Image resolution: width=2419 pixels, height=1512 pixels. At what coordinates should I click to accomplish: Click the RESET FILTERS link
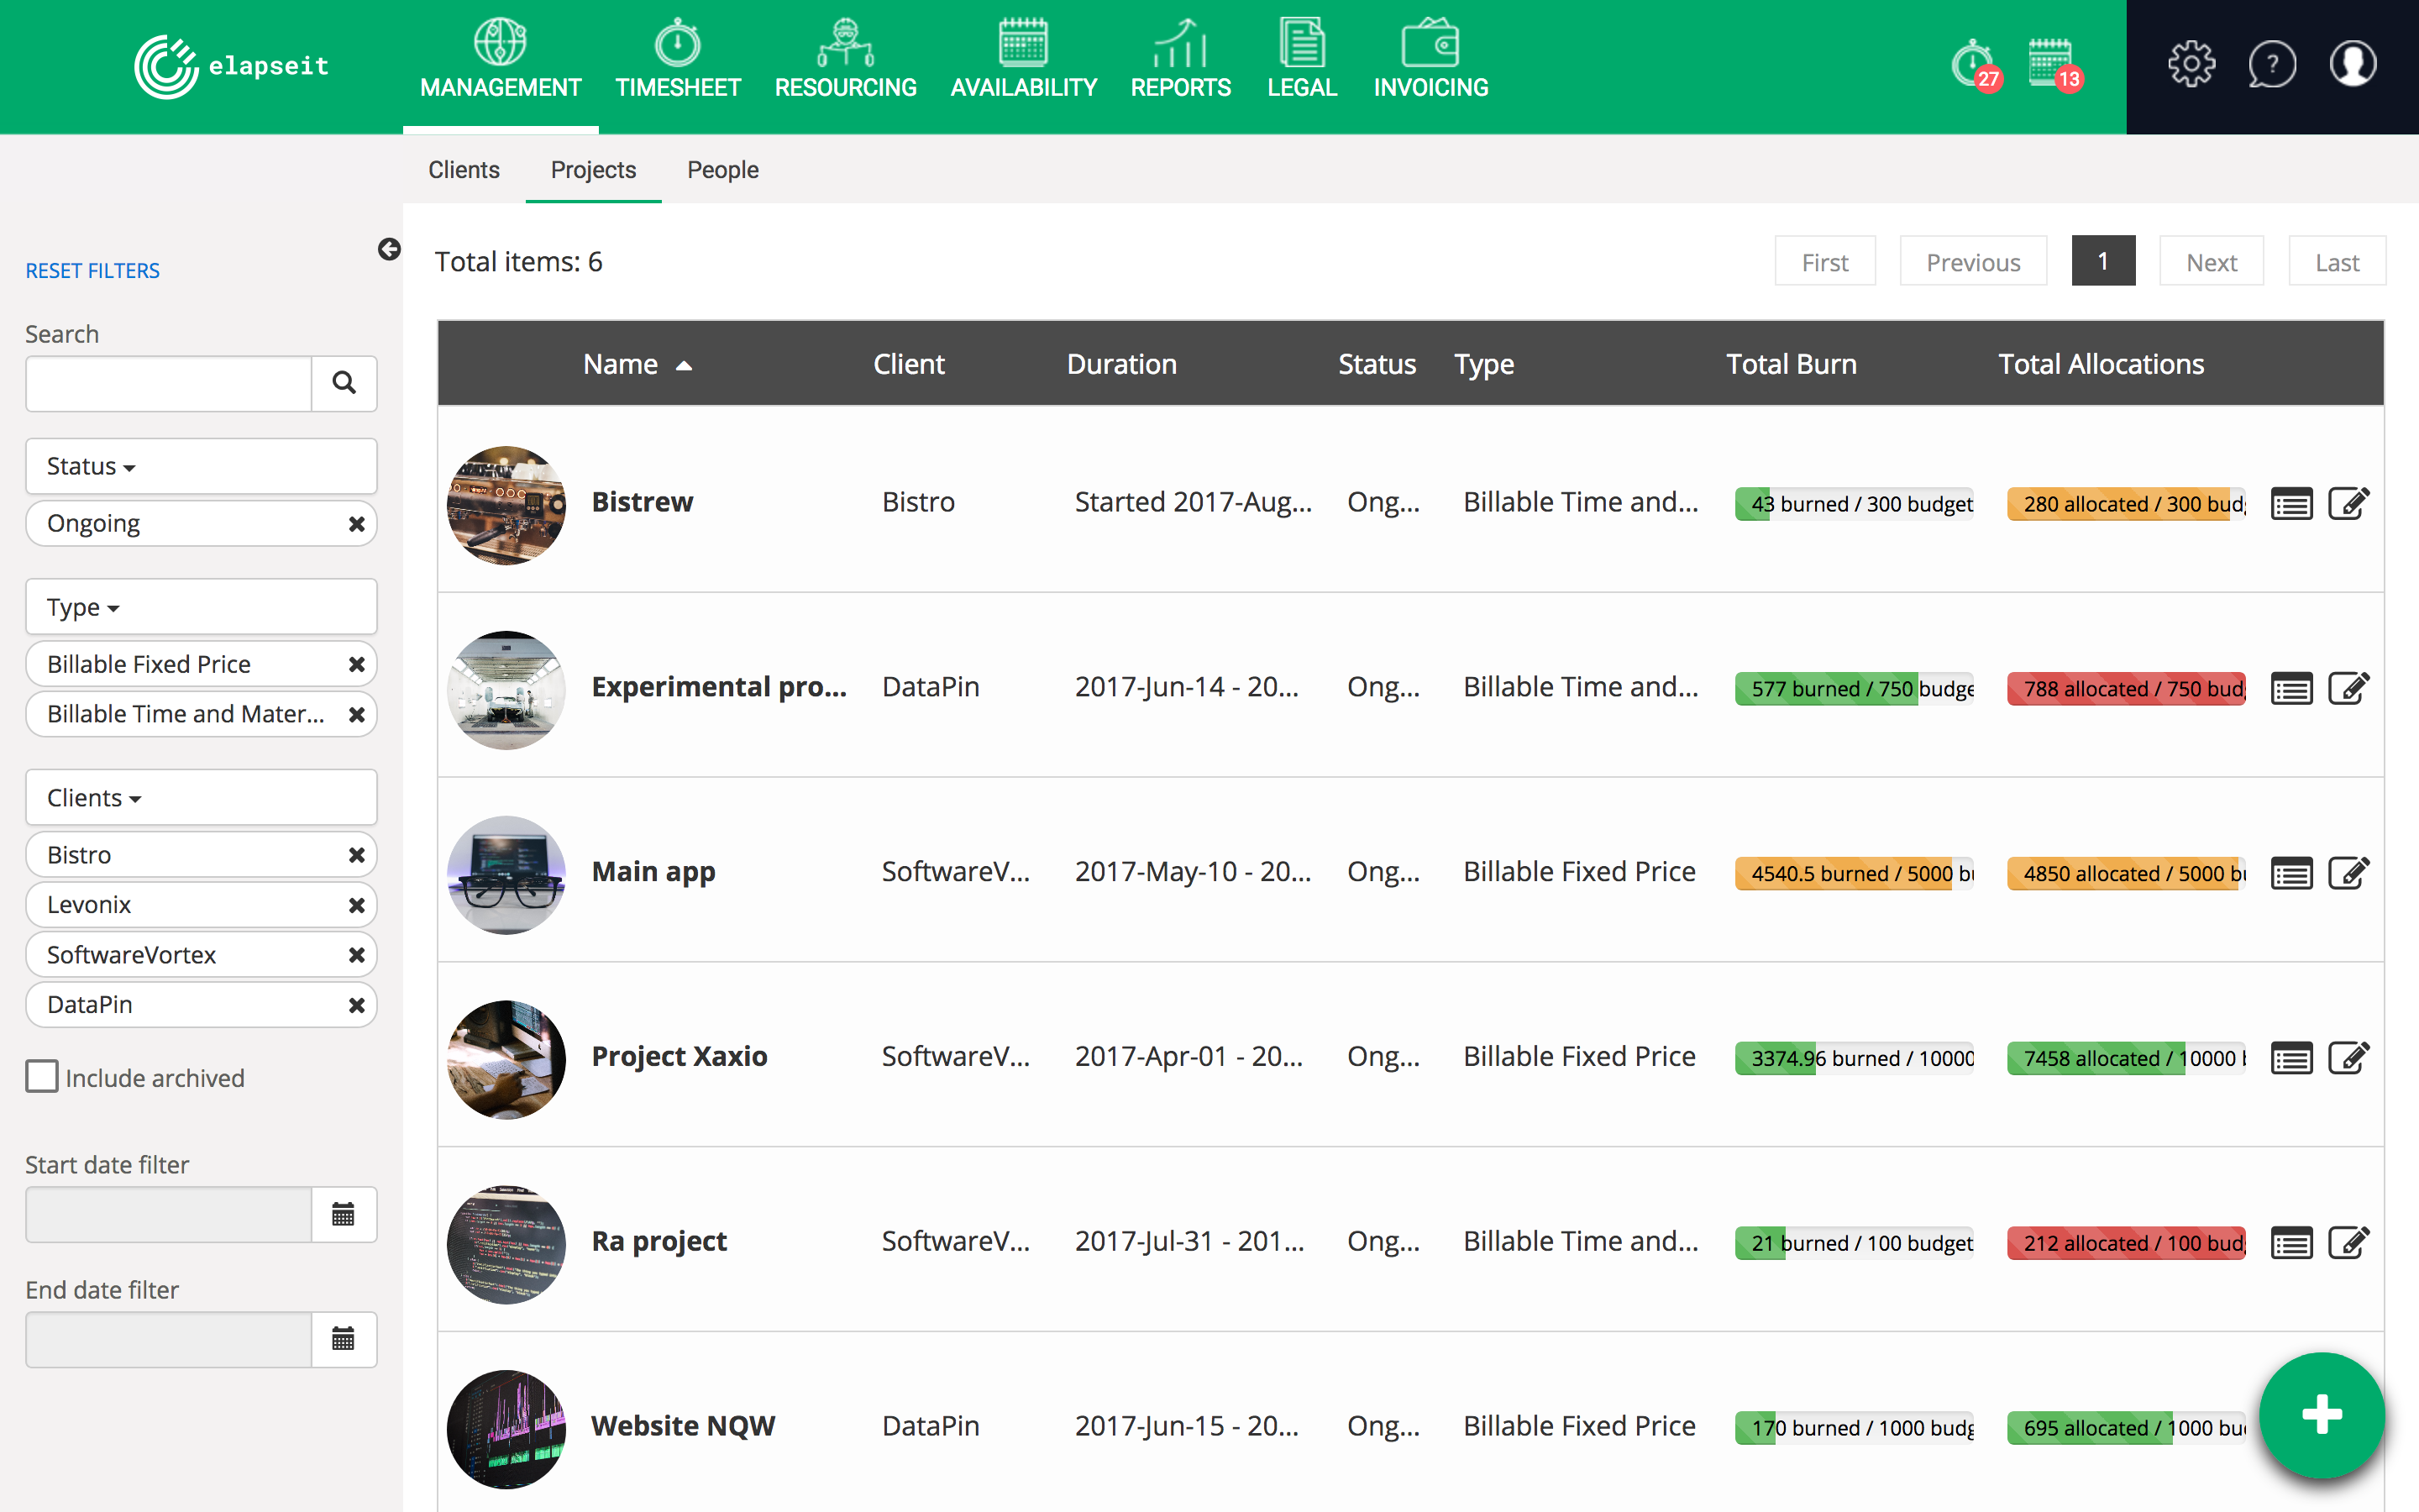click(x=92, y=271)
